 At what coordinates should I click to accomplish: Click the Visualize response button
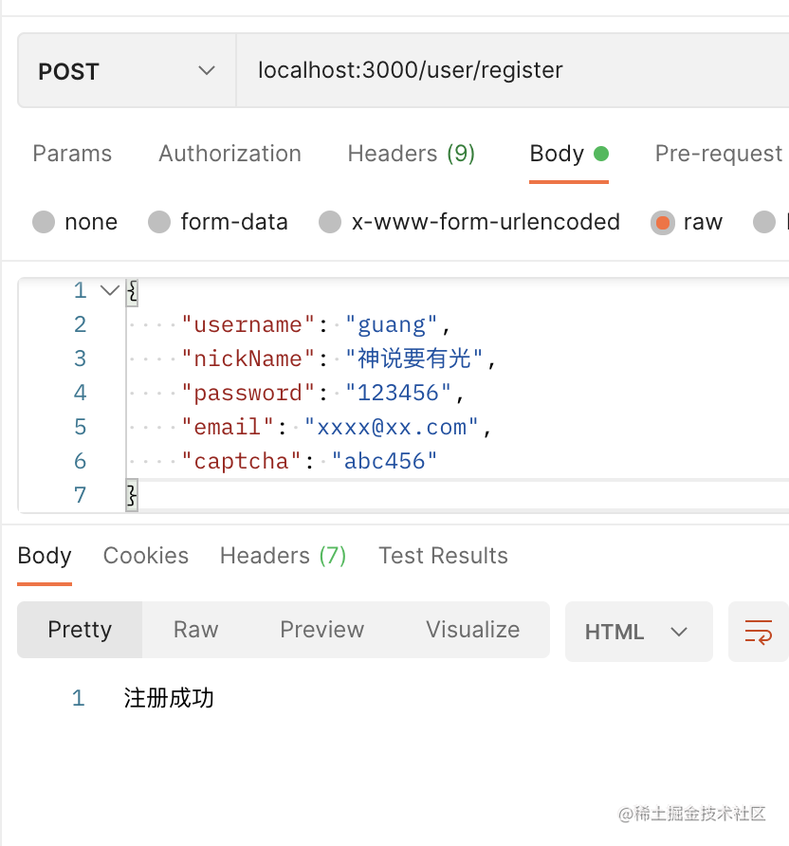(472, 630)
